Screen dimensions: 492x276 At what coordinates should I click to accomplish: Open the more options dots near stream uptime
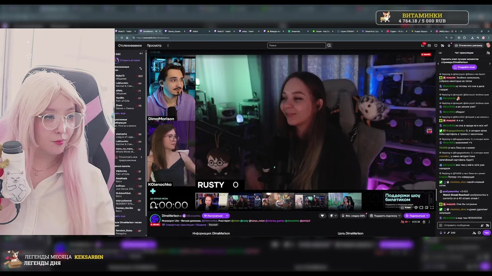(x=429, y=222)
